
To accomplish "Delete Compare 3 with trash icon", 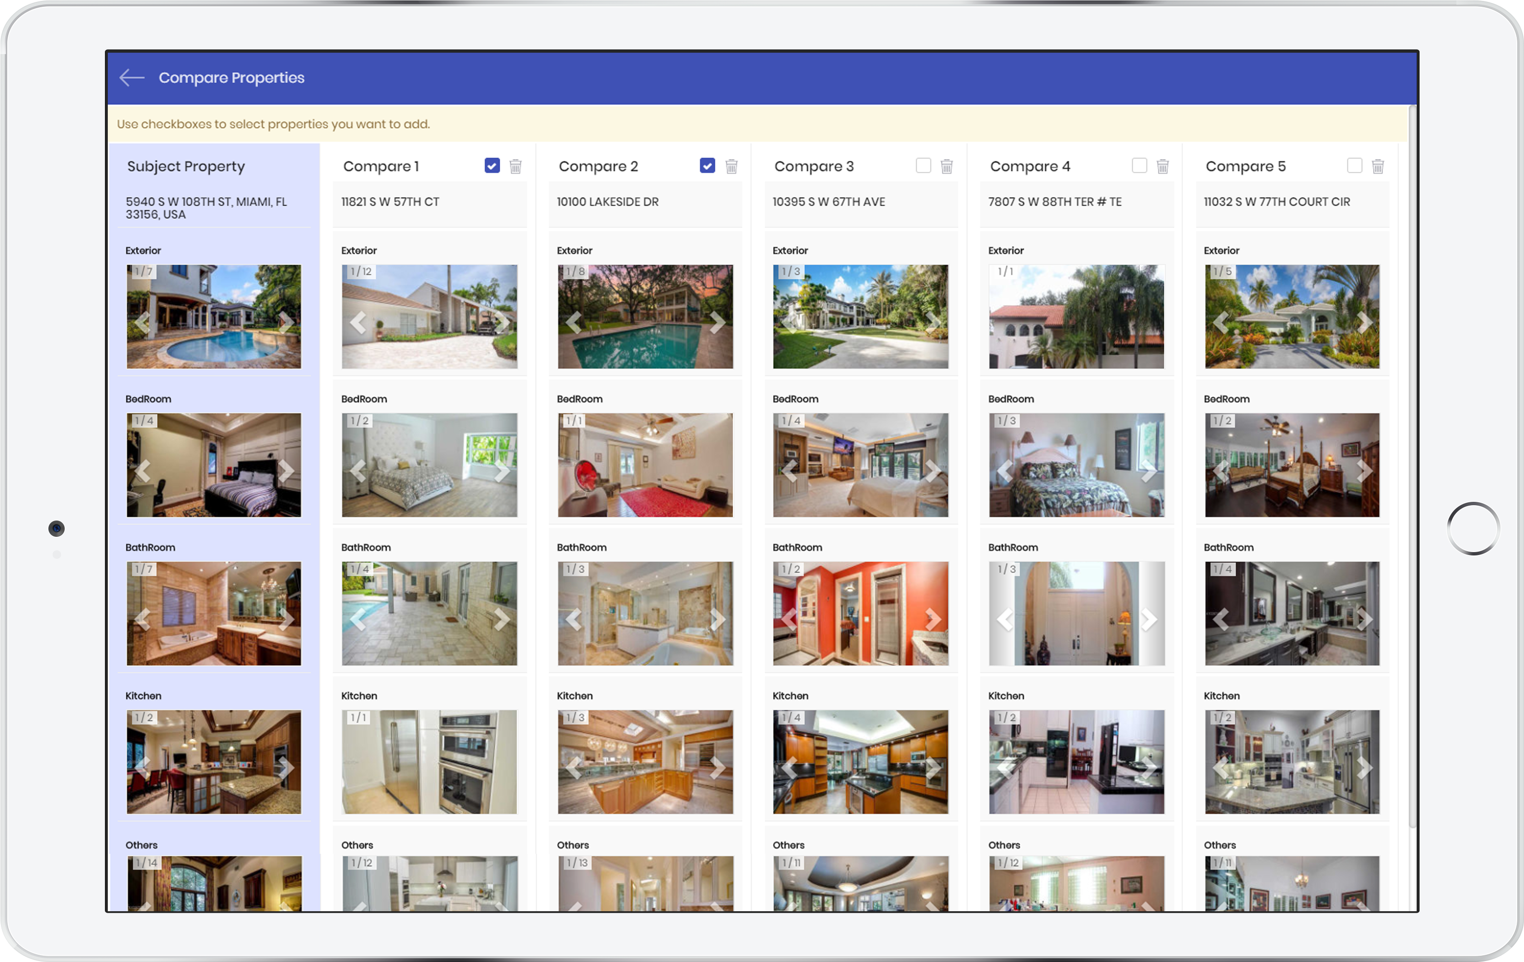I will 947,166.
